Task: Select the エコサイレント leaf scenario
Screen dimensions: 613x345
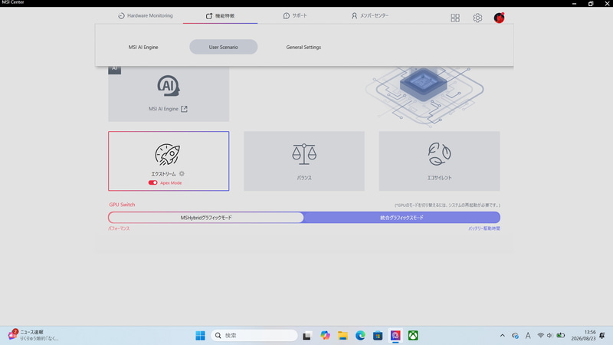Action: click(439, 161)
